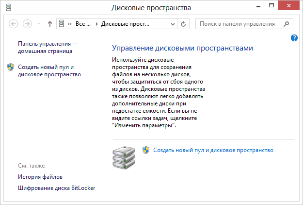Click the shield icon in the sidebar
This screenshot has width=303, height=205.
tap(11, 67)
